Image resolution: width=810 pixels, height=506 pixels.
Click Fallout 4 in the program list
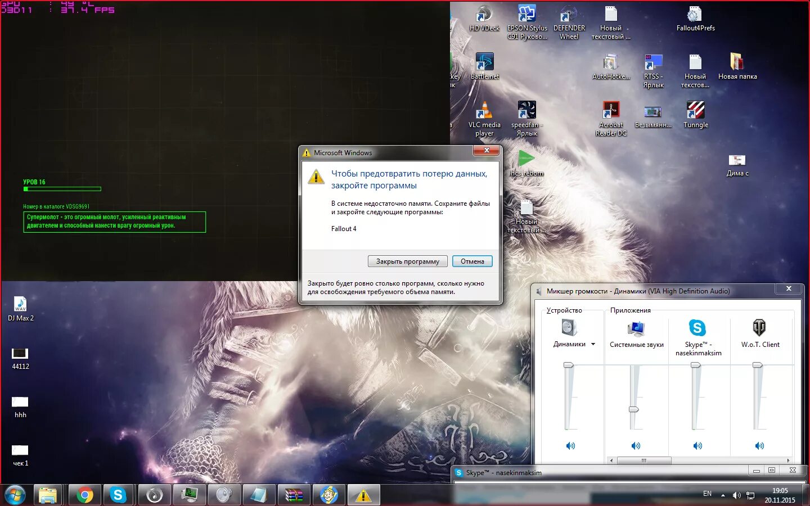[x=344, y=229]
